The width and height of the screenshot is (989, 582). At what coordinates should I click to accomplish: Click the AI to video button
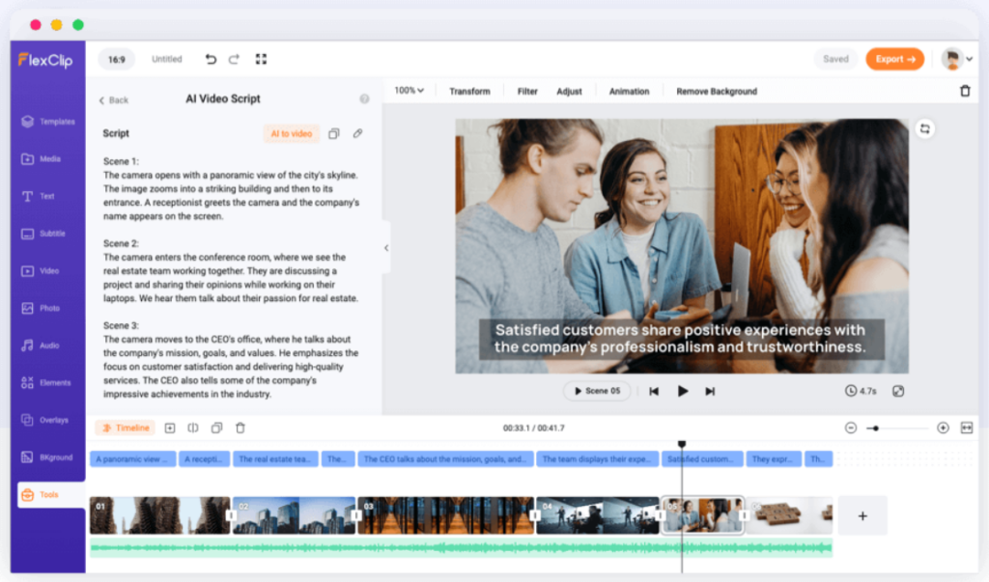coord(291,133)
